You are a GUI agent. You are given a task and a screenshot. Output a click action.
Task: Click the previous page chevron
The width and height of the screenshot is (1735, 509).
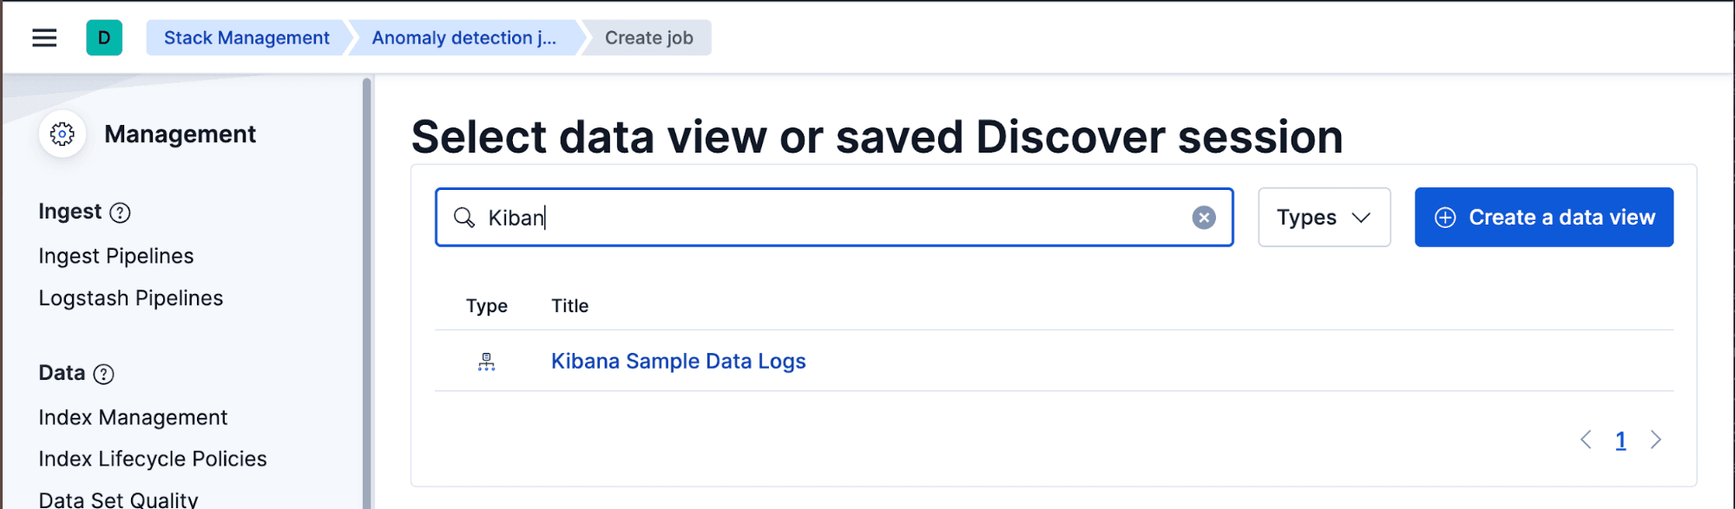point(1587,439)
